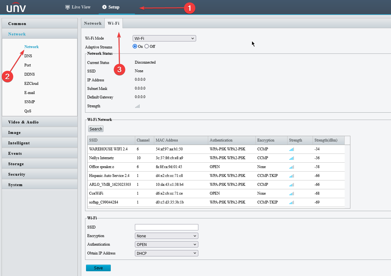The image size is (391, 276).
Task: Select the Nellys Internetz network
Action: pyautogui.click(x=216, y=158)
